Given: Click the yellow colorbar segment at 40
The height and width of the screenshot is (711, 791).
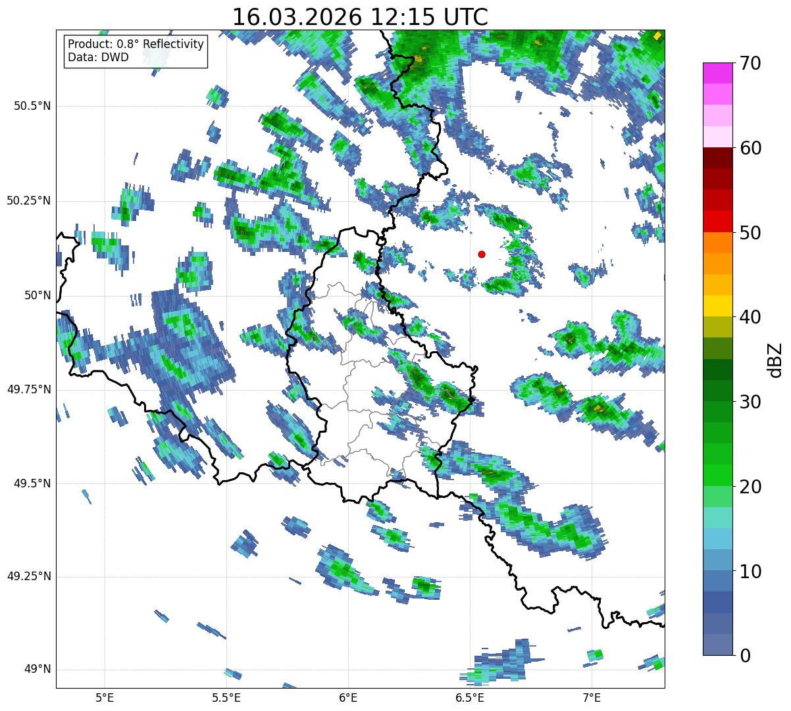Looking at the screenshot, I should [717, 306].
